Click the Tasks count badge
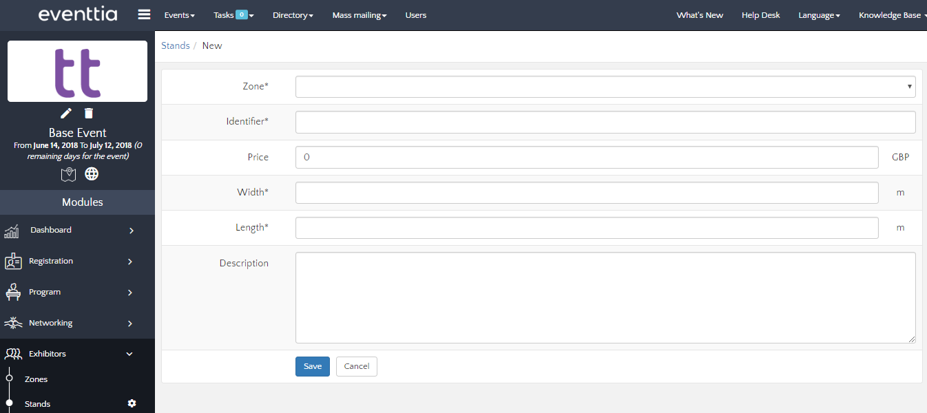 click(242, 14)
